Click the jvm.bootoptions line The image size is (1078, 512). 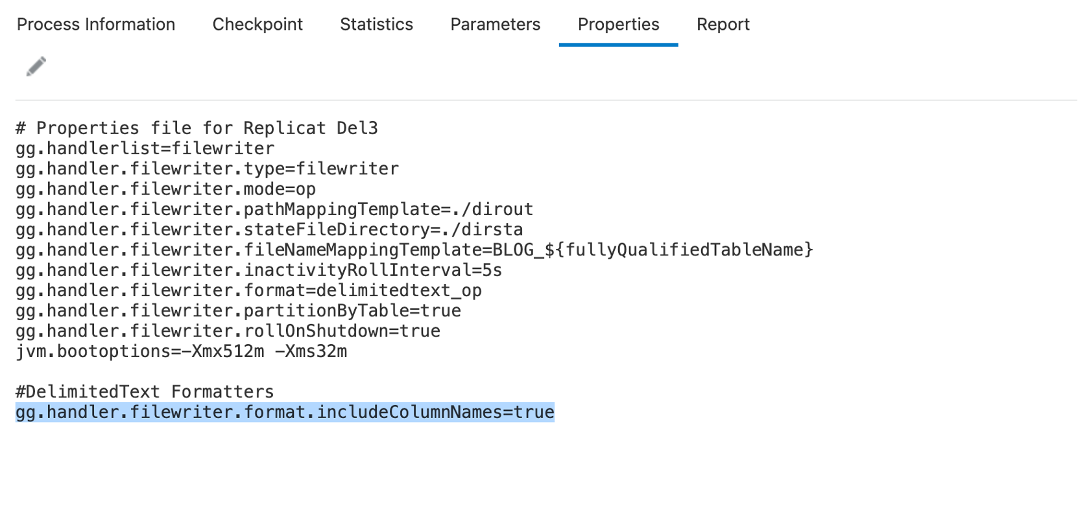pyautogui.click(x=181, y=351)
